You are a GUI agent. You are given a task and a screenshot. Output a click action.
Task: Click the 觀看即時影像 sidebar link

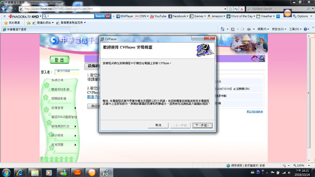coord(60,89)
